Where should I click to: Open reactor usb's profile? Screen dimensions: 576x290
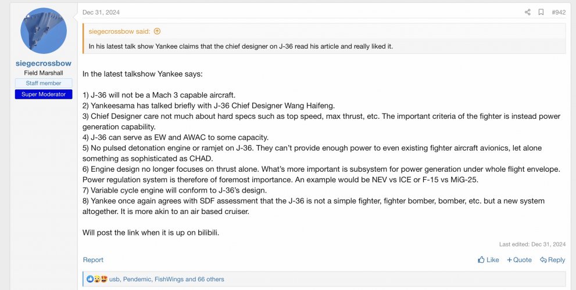[x=115, y=280]
